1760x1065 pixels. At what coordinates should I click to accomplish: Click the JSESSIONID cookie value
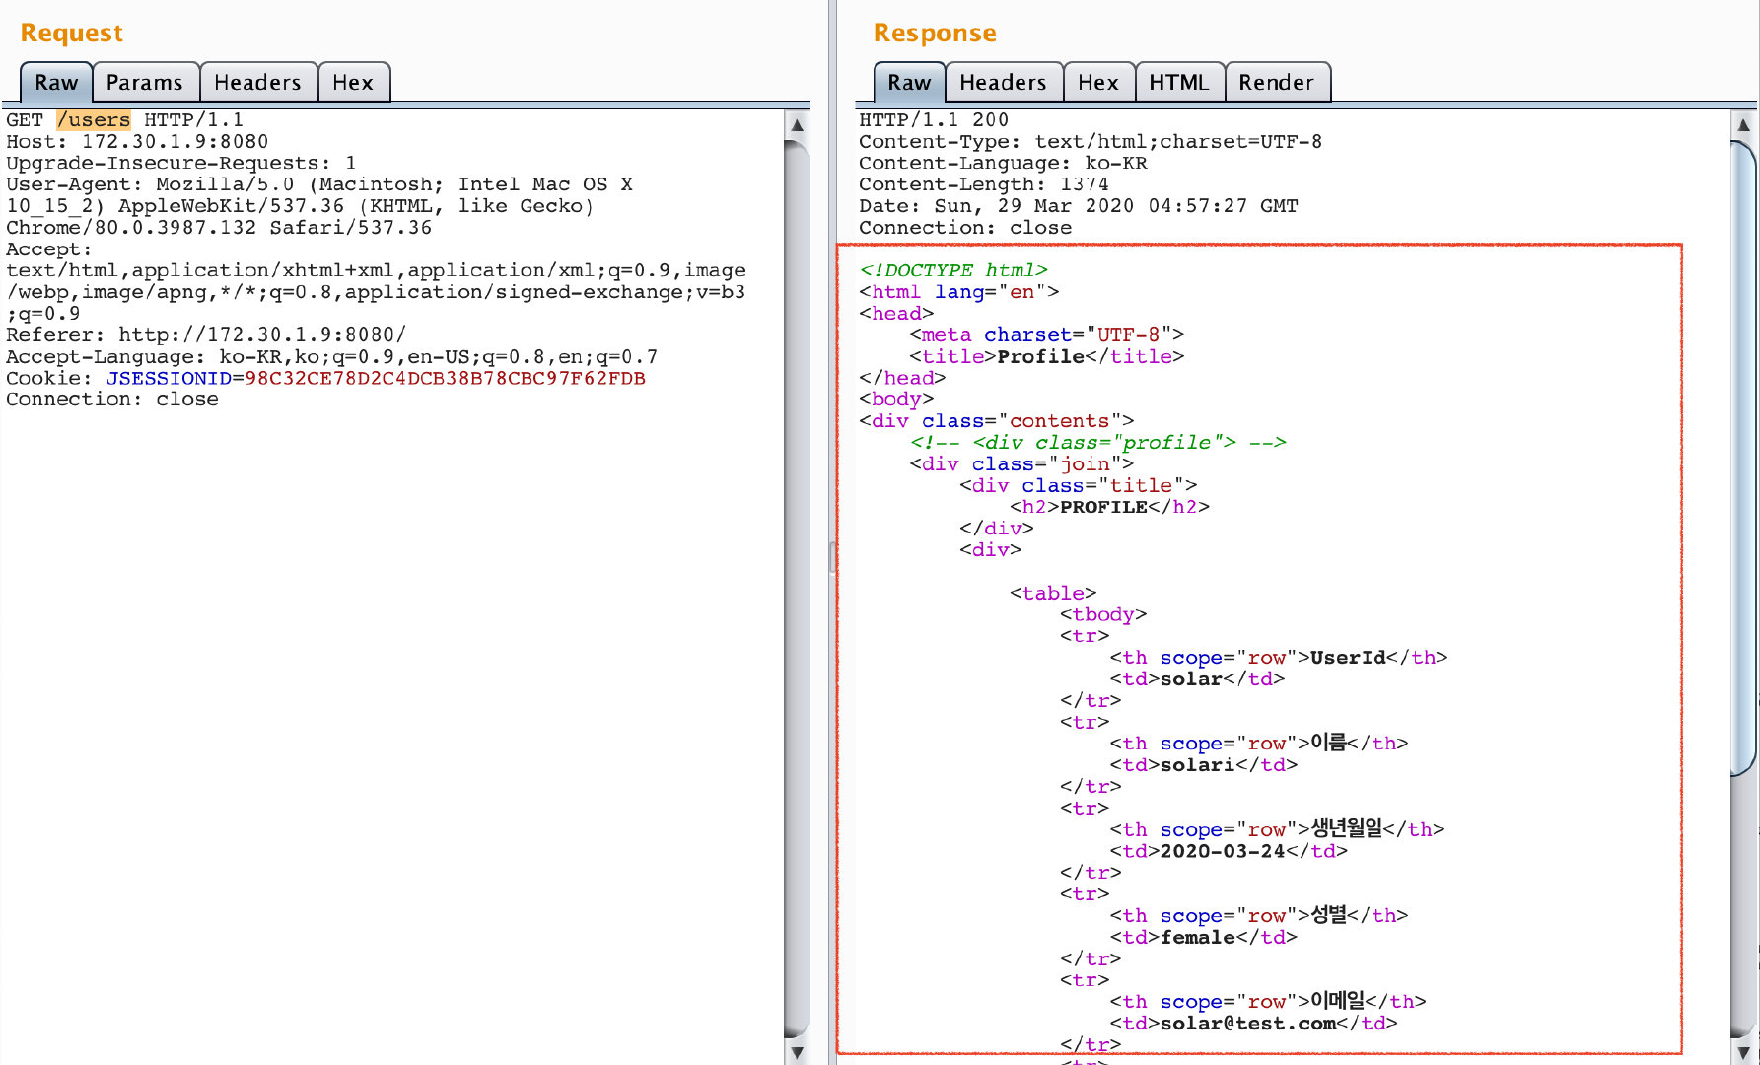pyautogui.click(x=445, y=379)
